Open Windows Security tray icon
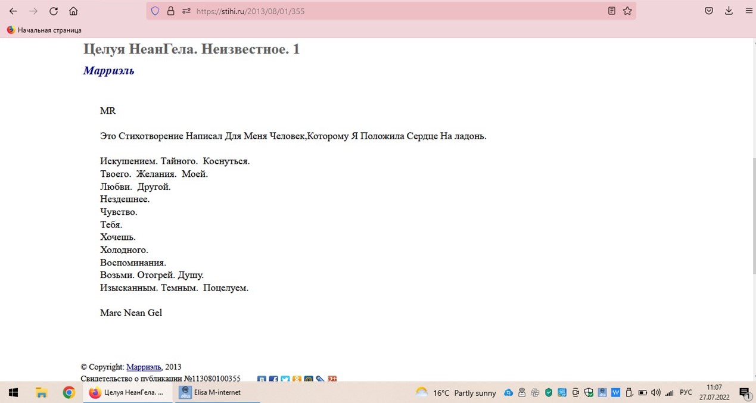This screenshot has width=756, height=403. coord(589,392)
